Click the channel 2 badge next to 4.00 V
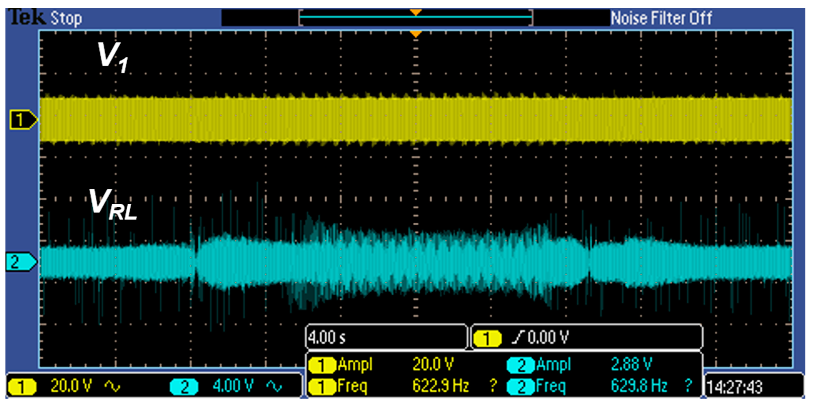 coord(184,387)
